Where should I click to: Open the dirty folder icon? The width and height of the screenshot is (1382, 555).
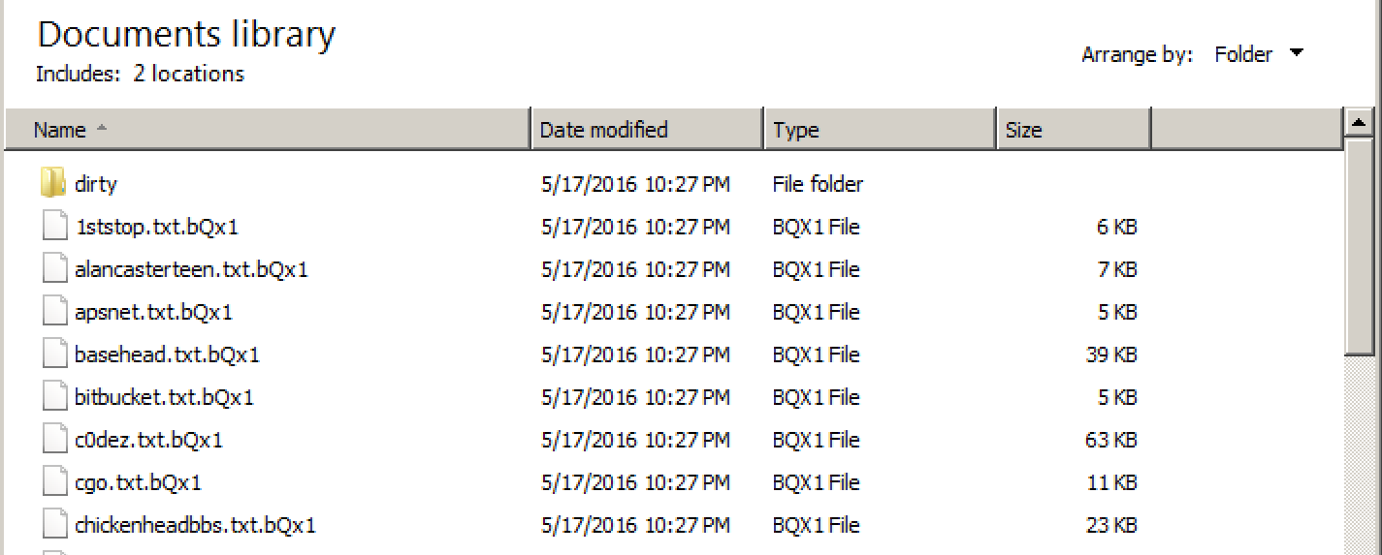53,183
